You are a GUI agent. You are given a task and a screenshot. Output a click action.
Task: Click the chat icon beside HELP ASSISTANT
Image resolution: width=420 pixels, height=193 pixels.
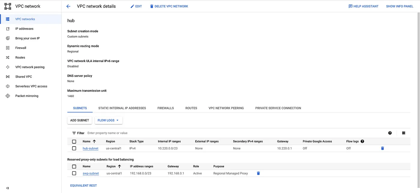(350, 6)
